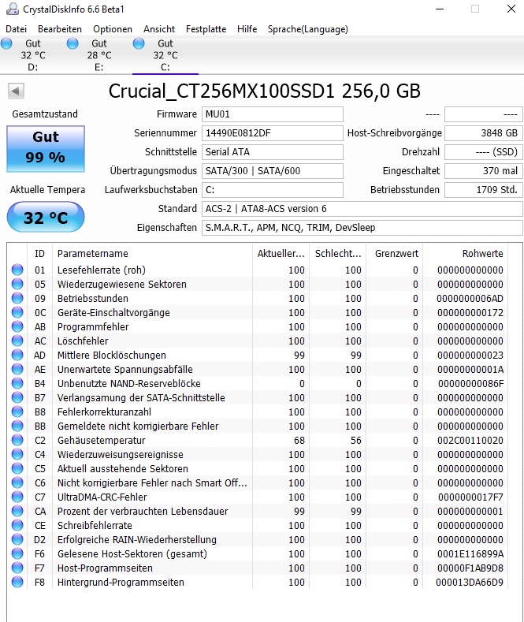This screenshot has height=622, width=524.
Task: Click status orb of Mittlere Blocklöschungen row
Action: point(17,355)
